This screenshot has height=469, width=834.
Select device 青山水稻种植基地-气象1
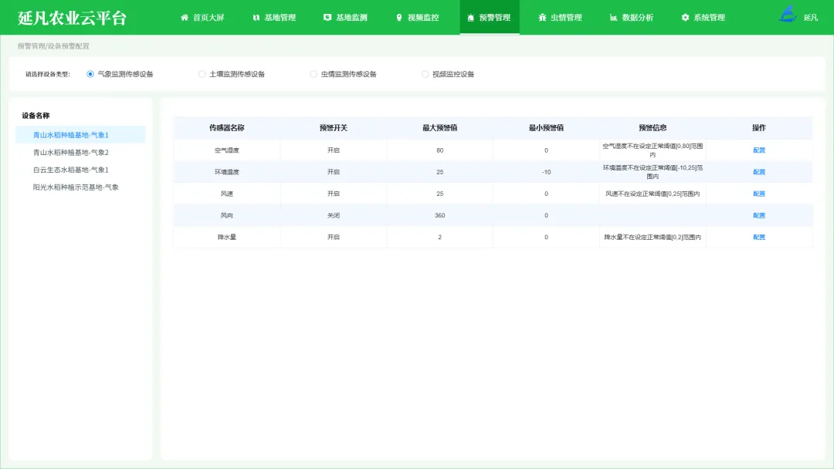80,135
